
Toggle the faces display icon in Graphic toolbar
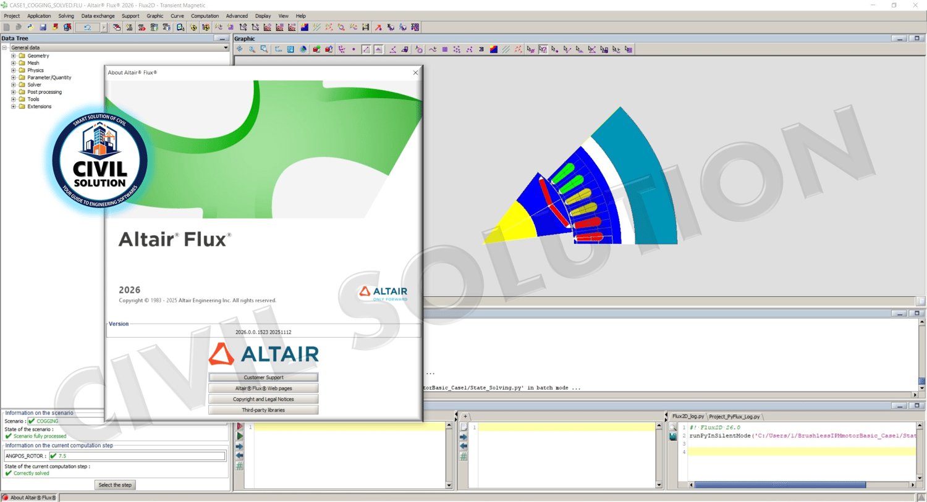pyautogui.click(x=378, y=49)
